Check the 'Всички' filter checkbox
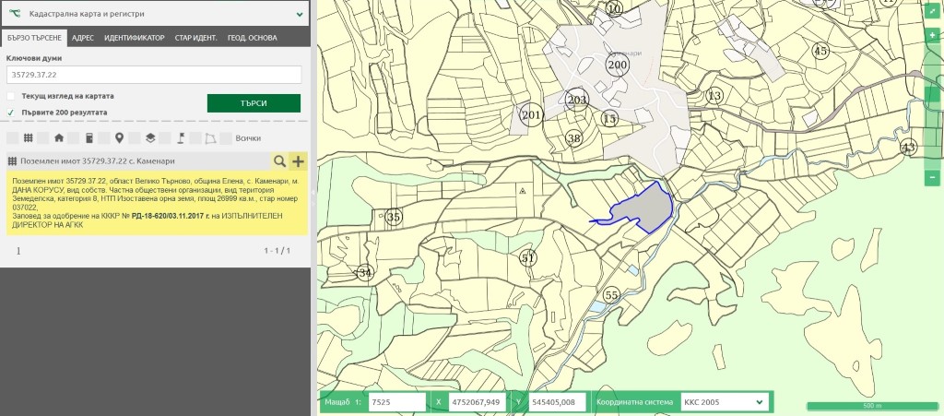Screen dimensions: 944x416 (x=227, y=138)
